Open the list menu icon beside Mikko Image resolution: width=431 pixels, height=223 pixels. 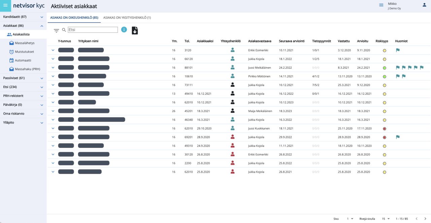tap(381, 5)
